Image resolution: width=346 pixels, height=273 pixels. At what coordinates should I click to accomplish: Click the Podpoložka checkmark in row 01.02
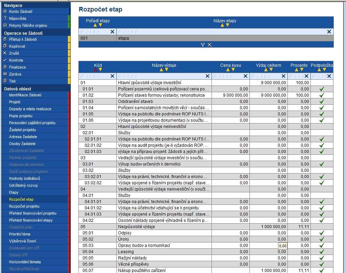coord(322,95)
